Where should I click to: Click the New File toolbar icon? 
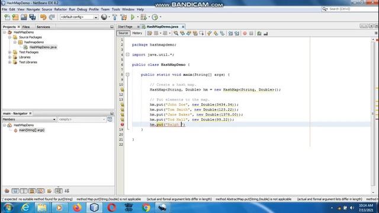coord(7,17)
